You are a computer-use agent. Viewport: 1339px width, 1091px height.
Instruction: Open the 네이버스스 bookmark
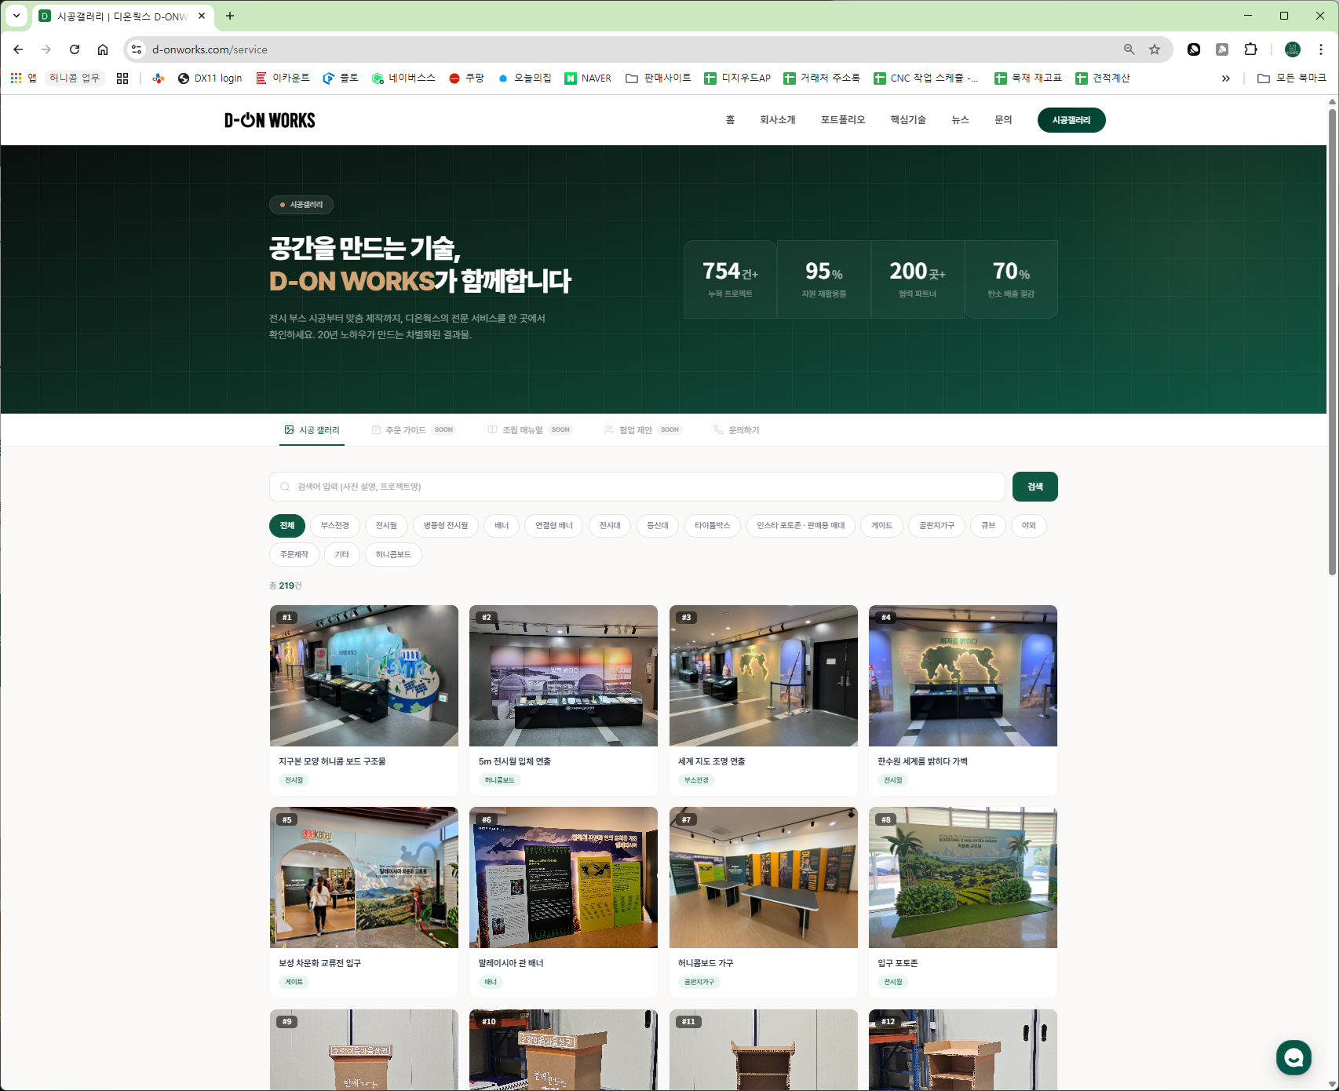[x=403, y=78]
